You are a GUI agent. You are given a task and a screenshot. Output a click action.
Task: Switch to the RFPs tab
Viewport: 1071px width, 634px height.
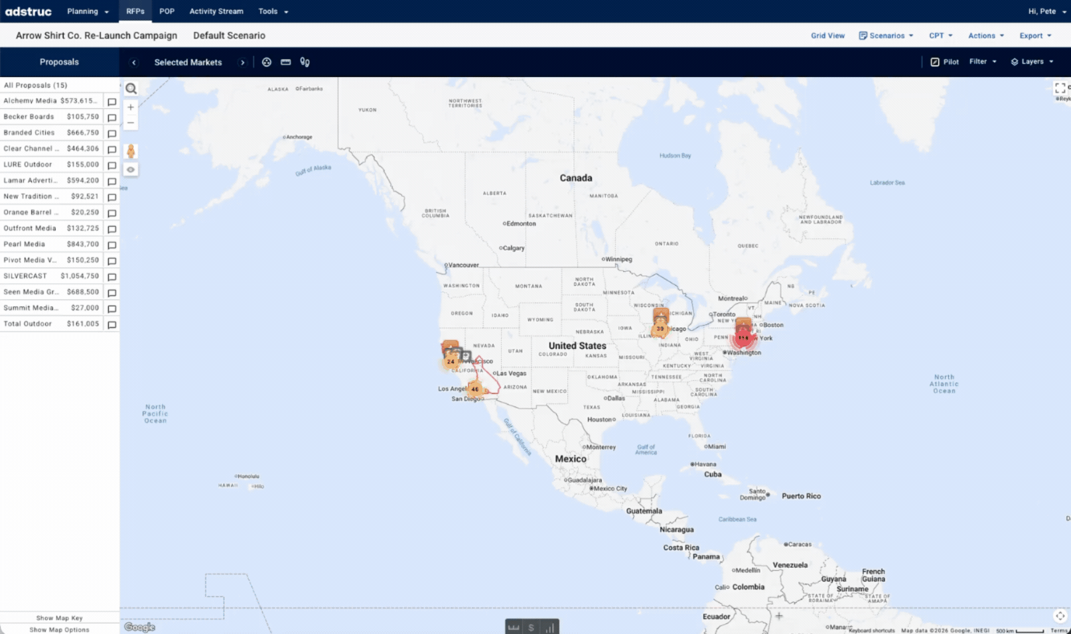pyautogui.click(x=135, y=11)
